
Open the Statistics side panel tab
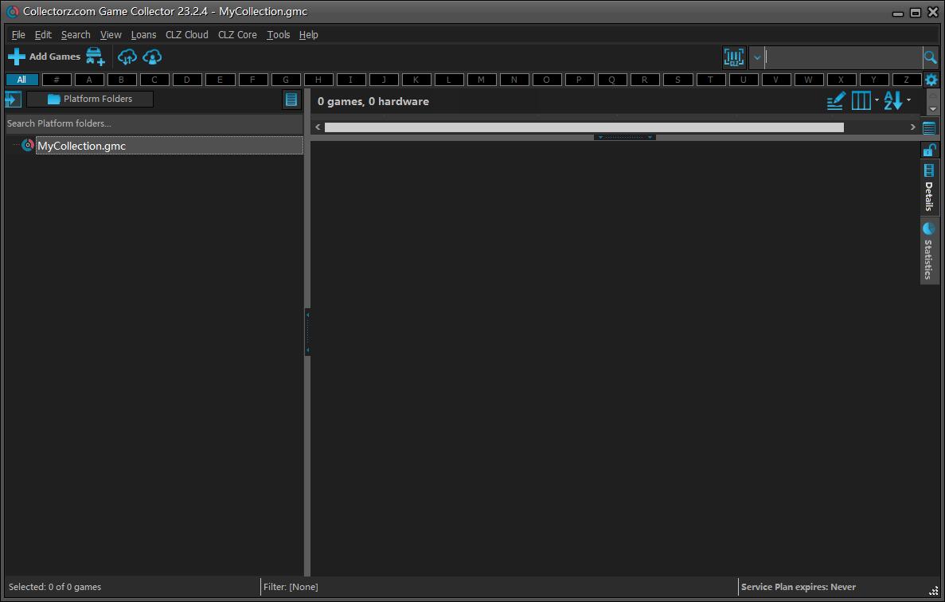click(x=929, y=252)
